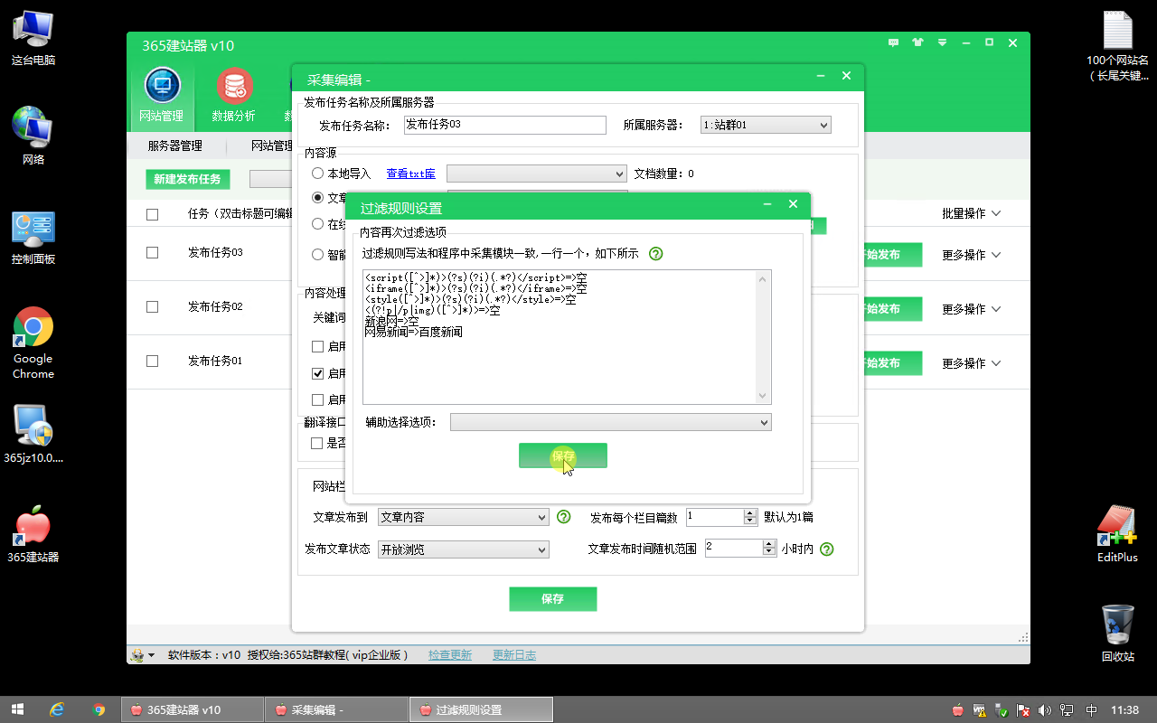The image size is (1157, 723).
Task: Open the 所属服务器 dropdown showing 1:站群01
Action: 766,126
